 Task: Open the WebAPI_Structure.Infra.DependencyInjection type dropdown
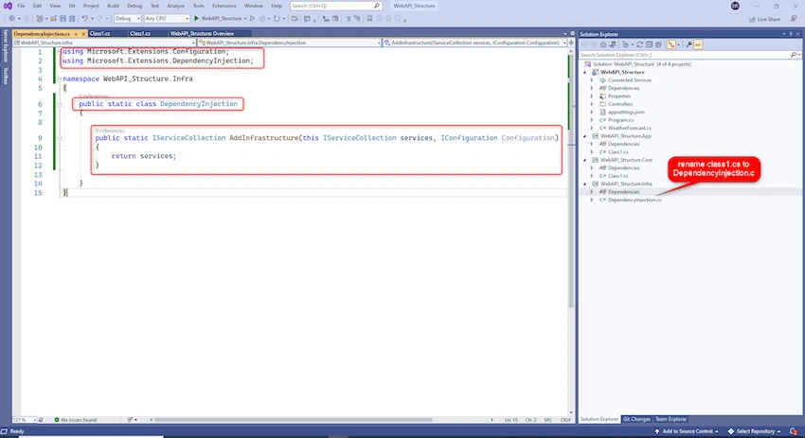tap(290, 43)
